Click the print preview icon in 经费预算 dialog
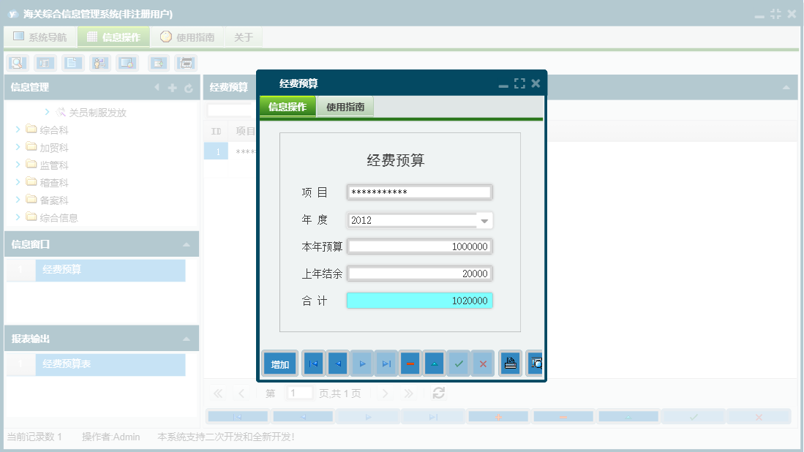 tap(536, 363)
